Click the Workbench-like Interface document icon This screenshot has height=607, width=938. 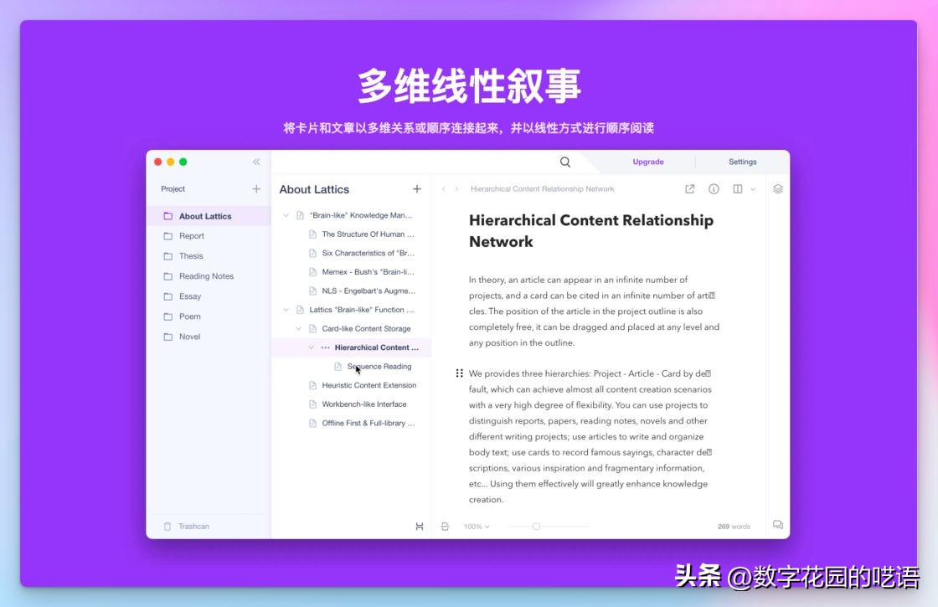coord(312,404)
